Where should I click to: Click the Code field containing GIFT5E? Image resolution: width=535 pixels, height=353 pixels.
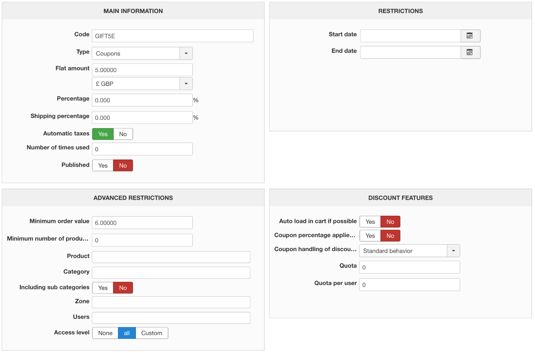pos(173,36)
